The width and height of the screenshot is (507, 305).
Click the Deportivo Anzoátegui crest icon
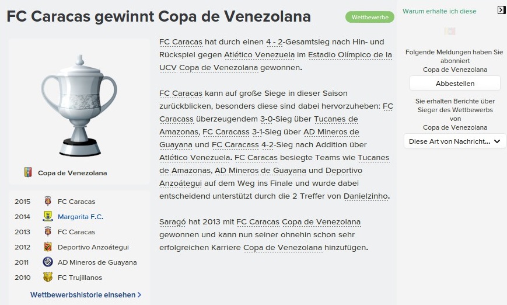(x=48, y=247)
